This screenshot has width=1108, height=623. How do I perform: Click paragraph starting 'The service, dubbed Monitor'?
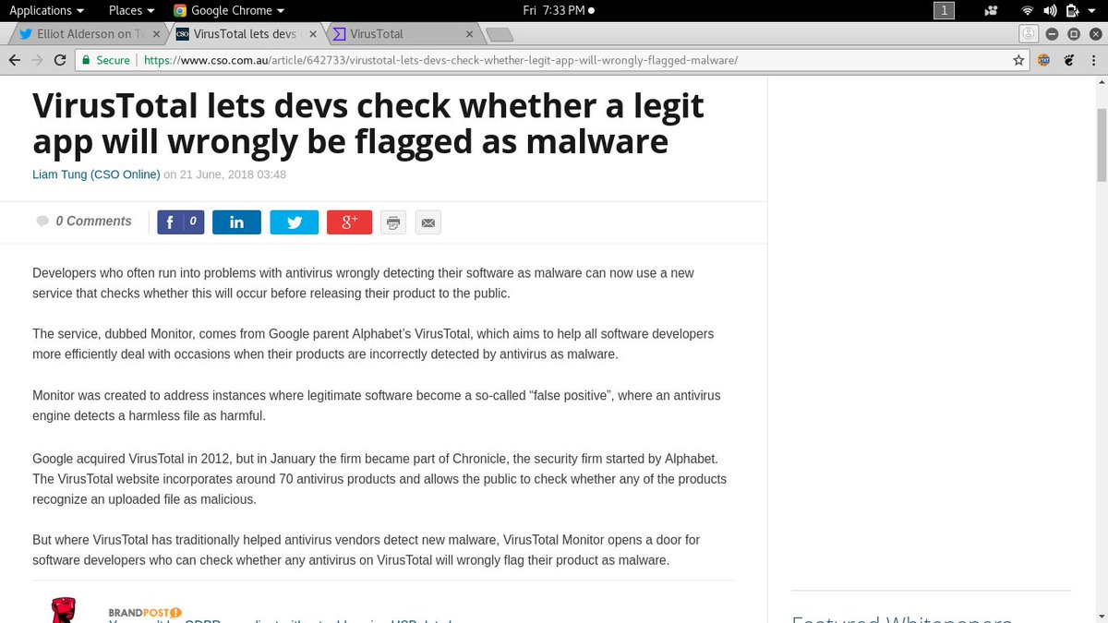click(373, 344)
